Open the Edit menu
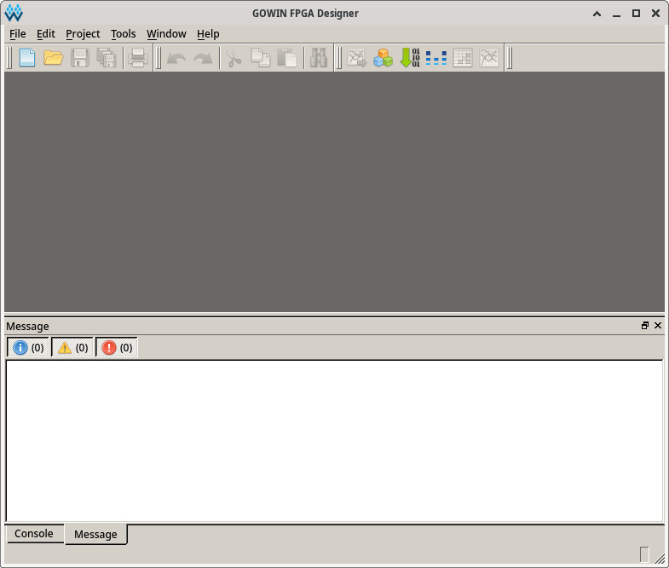The width and height of the screenshot is (669, 568). coord(46,34)
